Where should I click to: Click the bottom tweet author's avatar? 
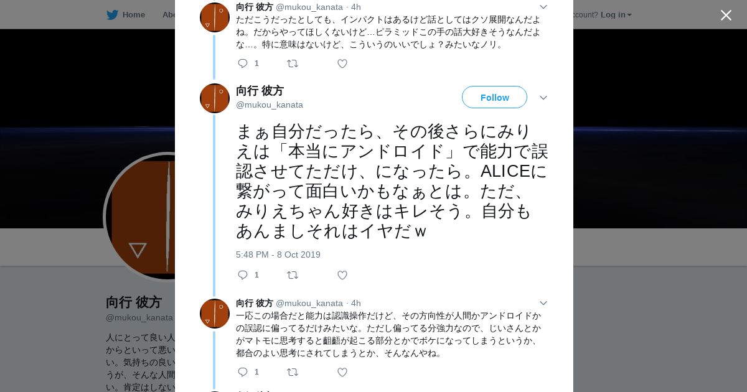[x=215, y=314]
